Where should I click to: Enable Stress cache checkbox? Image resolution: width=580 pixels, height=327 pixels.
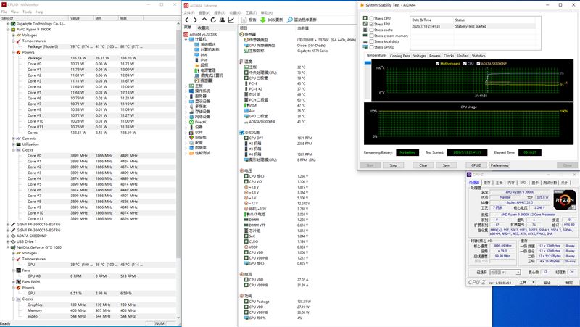(x=371, y=30)
